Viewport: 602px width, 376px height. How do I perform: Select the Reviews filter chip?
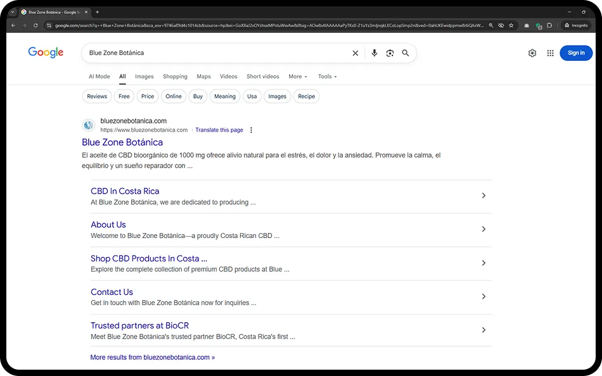97,96
